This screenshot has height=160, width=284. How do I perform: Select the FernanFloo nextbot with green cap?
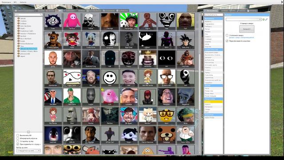pos(129,21)
